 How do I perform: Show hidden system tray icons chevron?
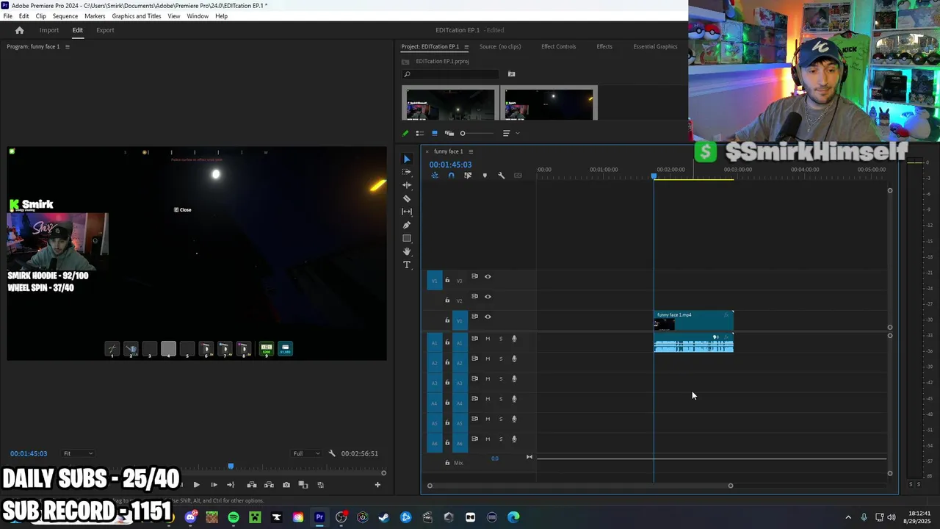pos(848,517)
